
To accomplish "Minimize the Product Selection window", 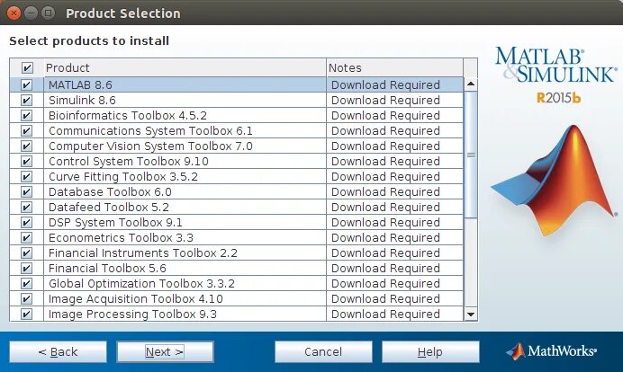I will (31, 13).
